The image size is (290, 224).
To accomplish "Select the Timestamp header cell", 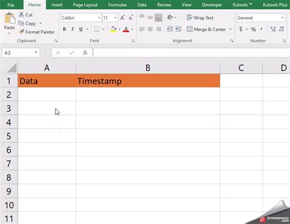I will coord(147,81).
